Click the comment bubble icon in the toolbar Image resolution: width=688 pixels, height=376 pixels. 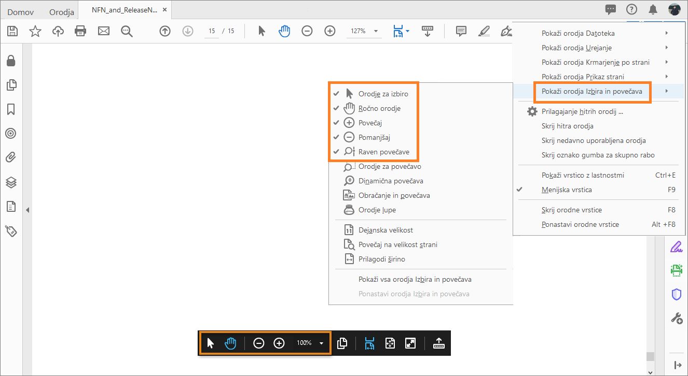(461, 31)
